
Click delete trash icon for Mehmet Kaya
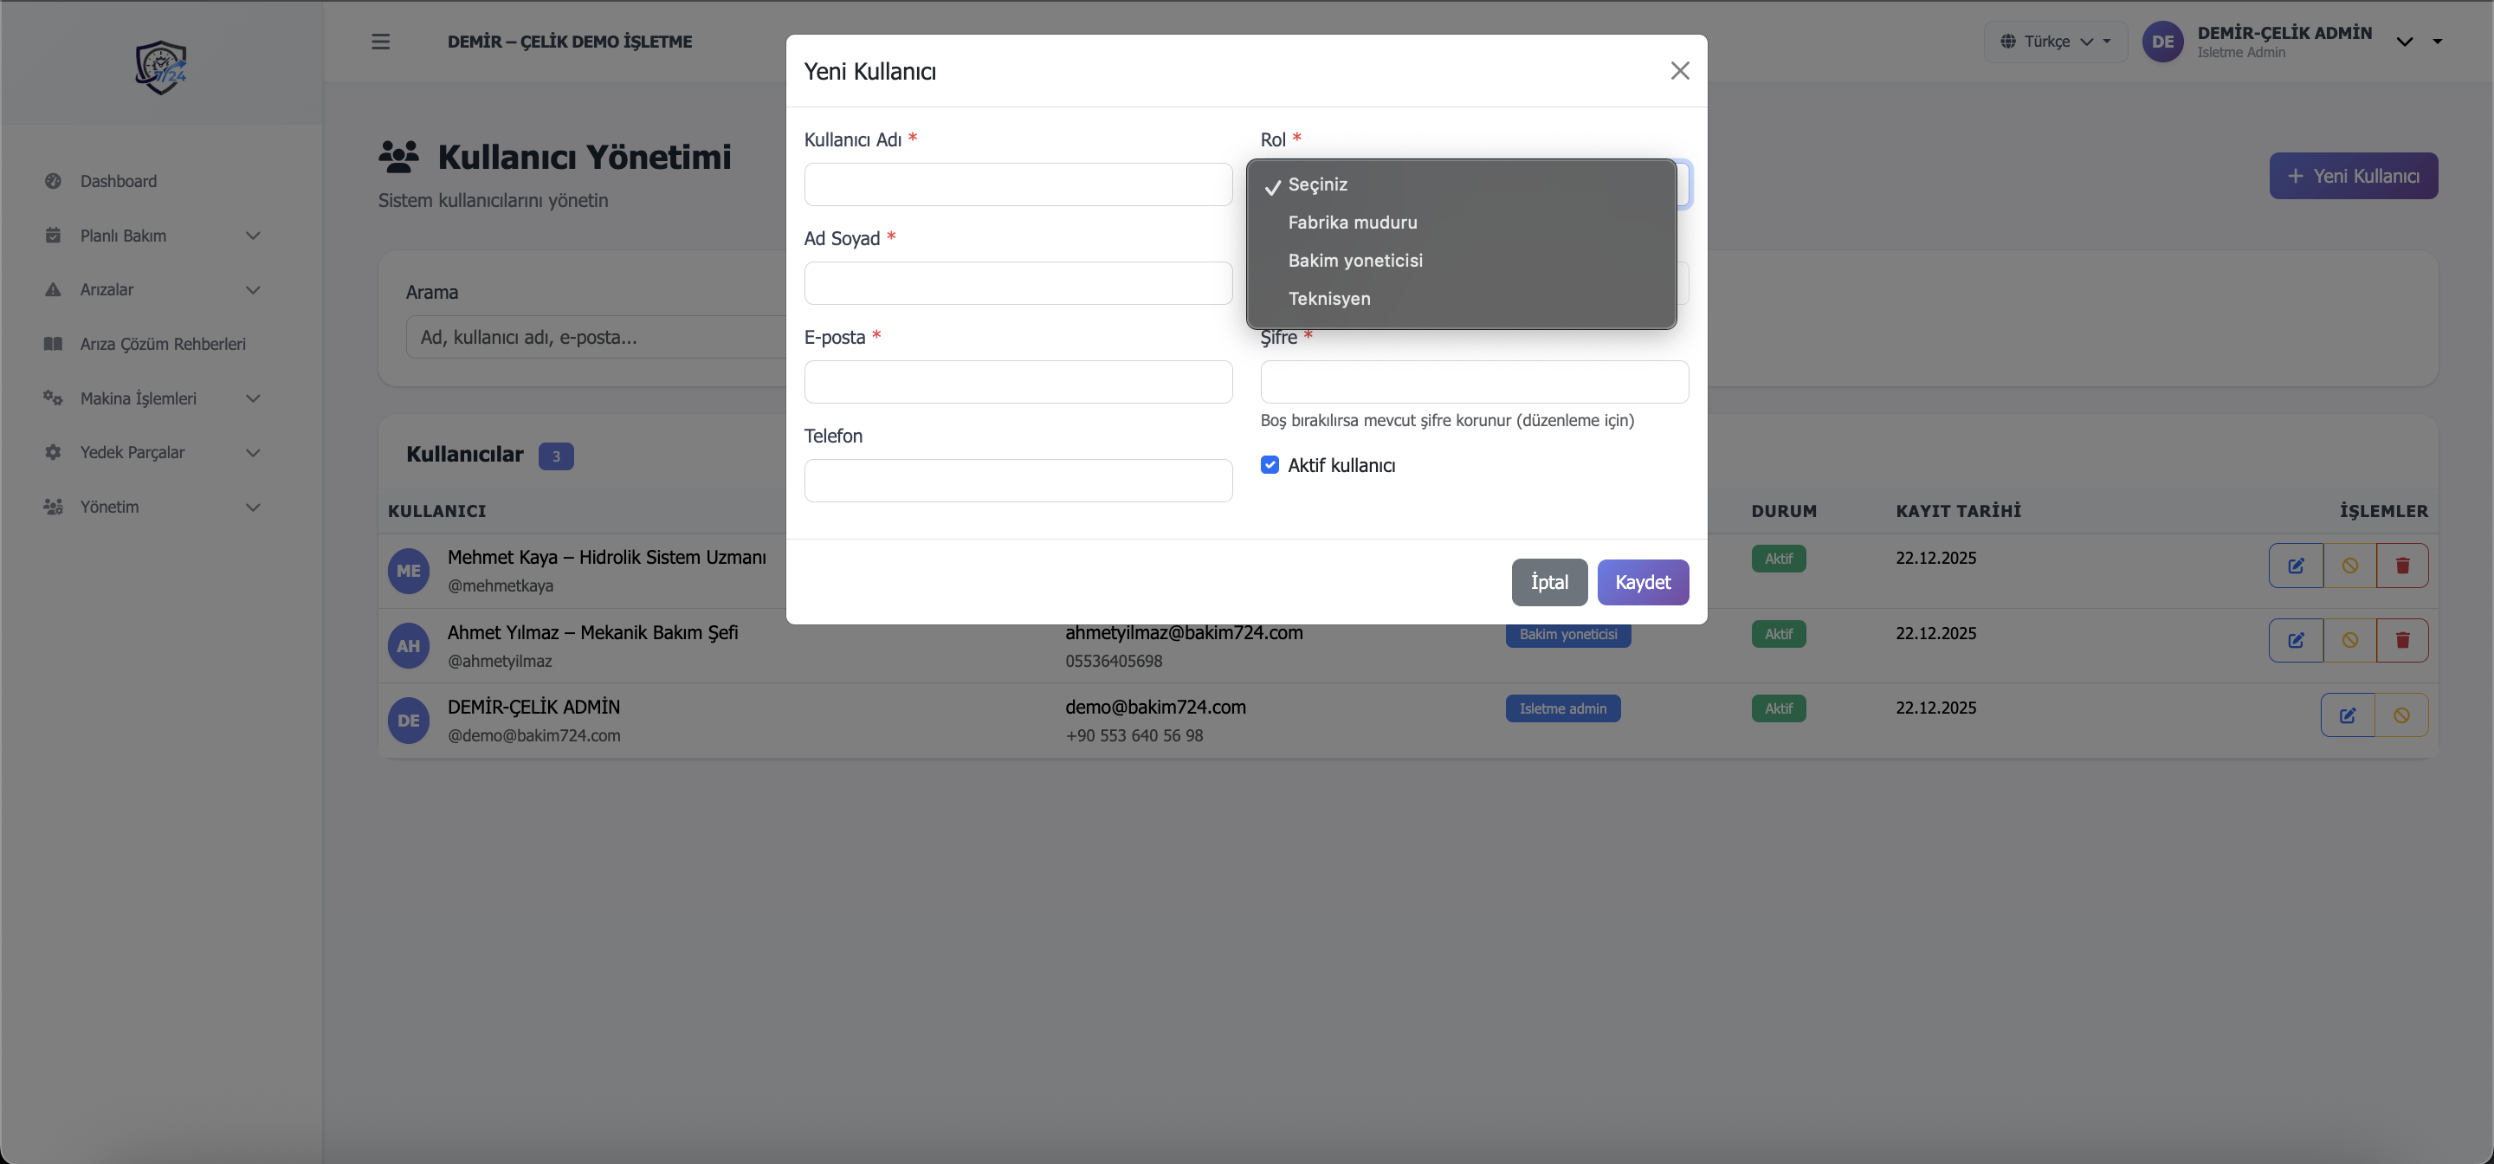tap(2402, 566)
